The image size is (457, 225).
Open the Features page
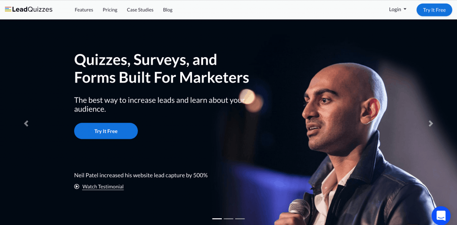pos(84,10)
